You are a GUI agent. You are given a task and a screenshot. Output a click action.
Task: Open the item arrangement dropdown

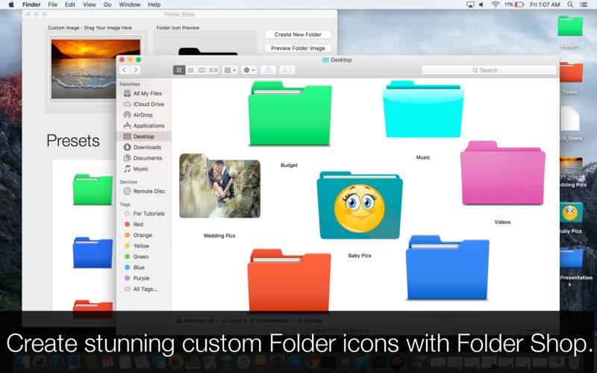[x=230, y=70]
